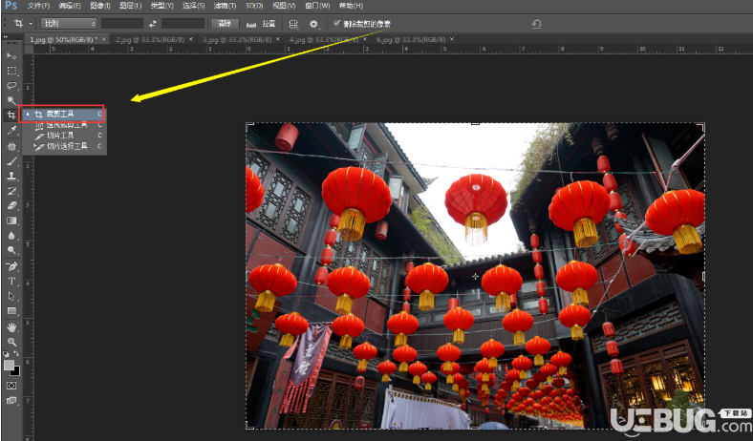753x441 pixels.
Task: Select the Gradient tool
Action: [x=11, y=220]
